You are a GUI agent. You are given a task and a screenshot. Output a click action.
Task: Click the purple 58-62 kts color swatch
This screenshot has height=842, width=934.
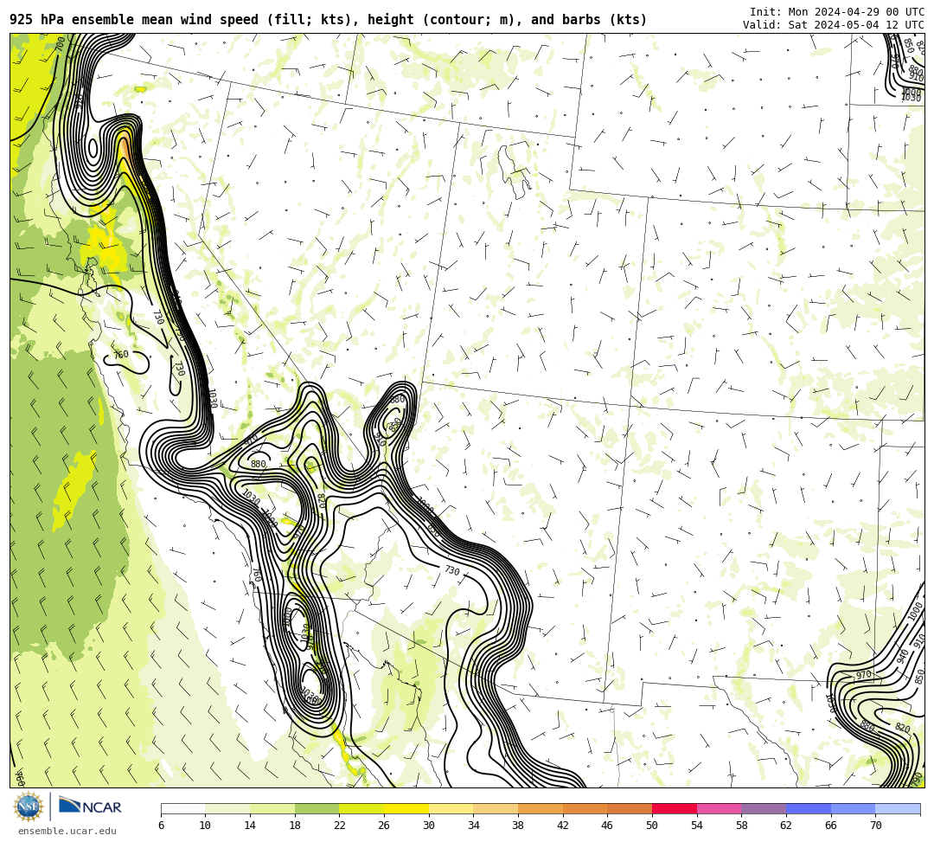[x=764, y=808]
